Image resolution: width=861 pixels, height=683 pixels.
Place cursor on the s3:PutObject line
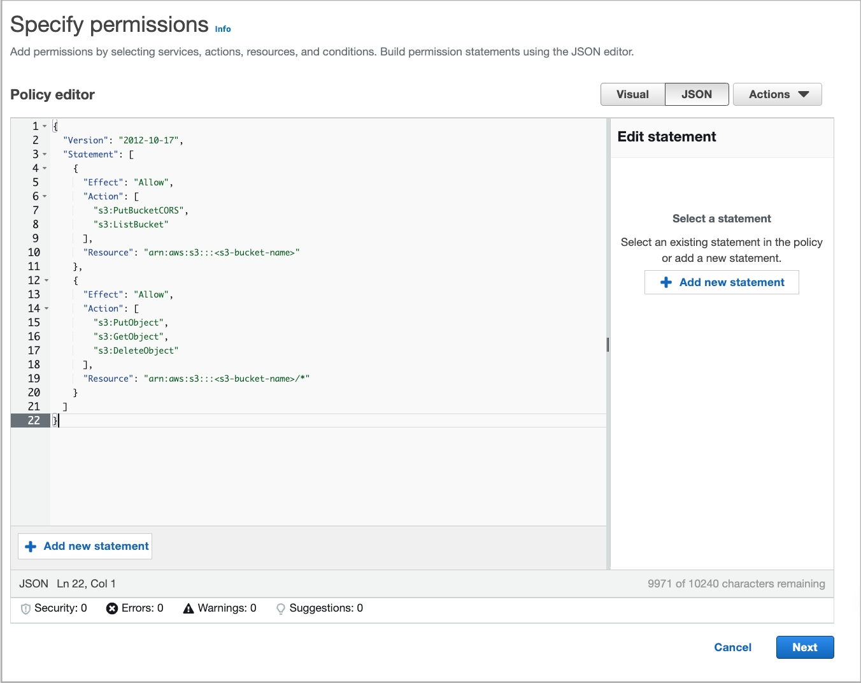pos(131,322)
